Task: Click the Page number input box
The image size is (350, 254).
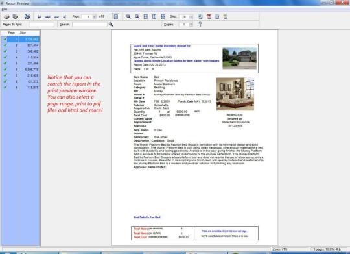Action: coord(87,16)
